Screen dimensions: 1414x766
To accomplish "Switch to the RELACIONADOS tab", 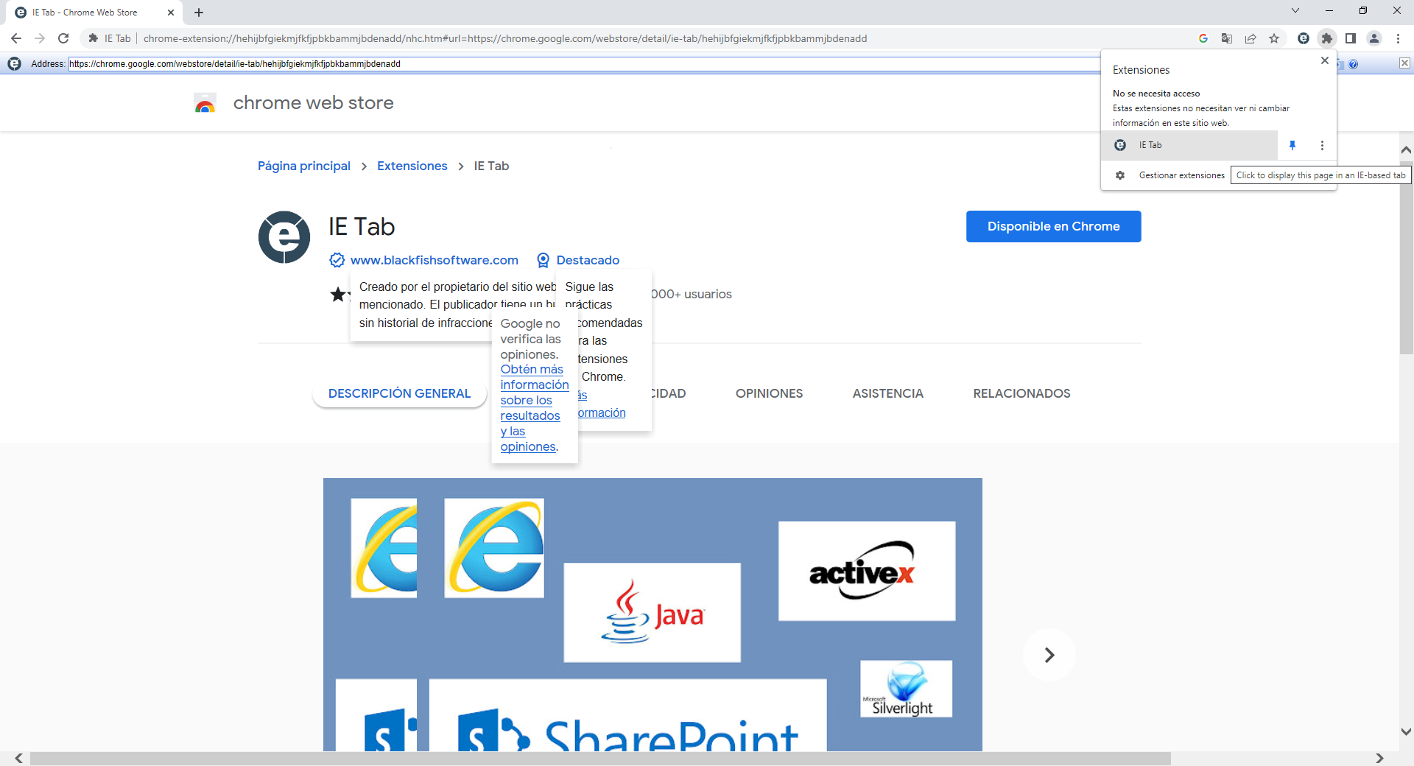I will pos(1021,393).
